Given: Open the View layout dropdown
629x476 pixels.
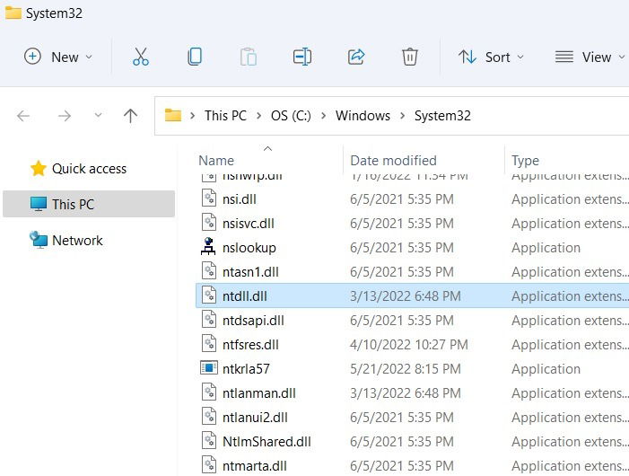Looking at the screenshot, I should pos(590,57).
